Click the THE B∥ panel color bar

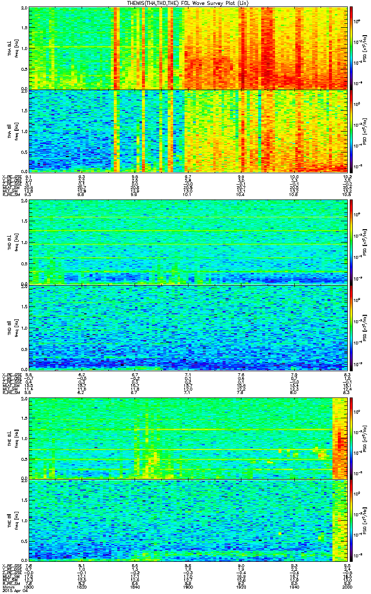coord(351,521)
